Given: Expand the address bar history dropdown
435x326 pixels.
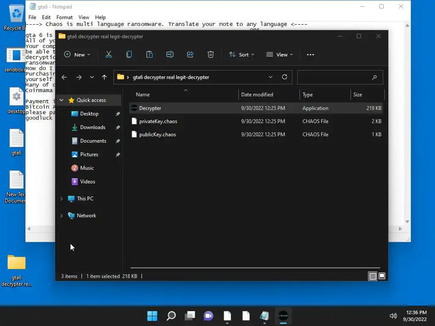Looking at the screenshot, I should pyautogui.click(x=271, y=77).
